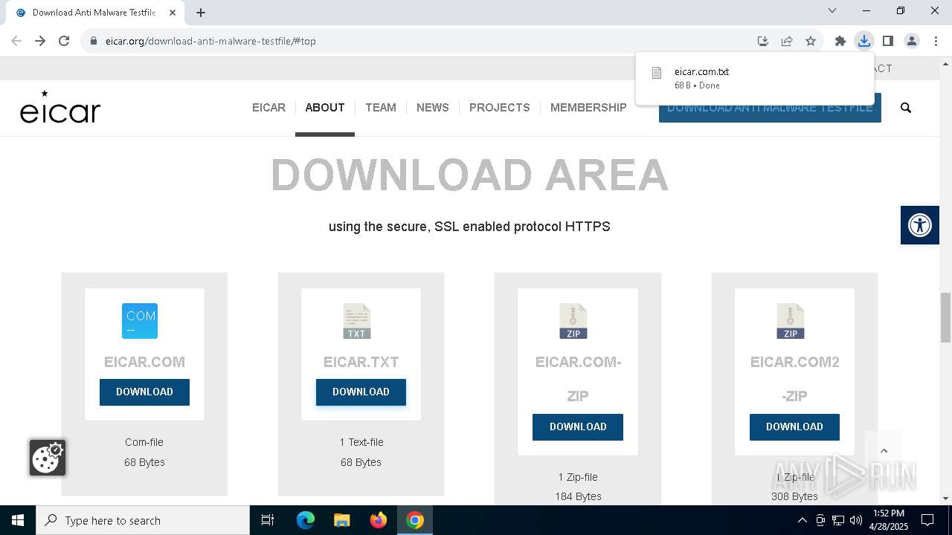Reload the eicar page
Viewport: 952px width, 535px height.
click(x=64, y=41)
